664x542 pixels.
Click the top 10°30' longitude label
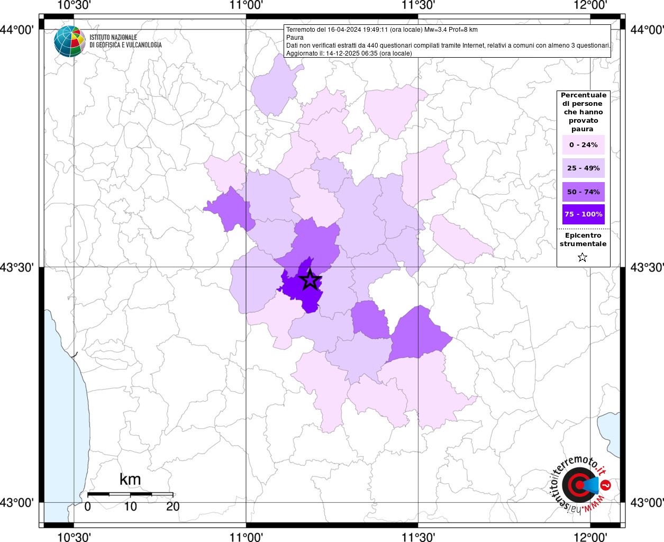point(74,6)
